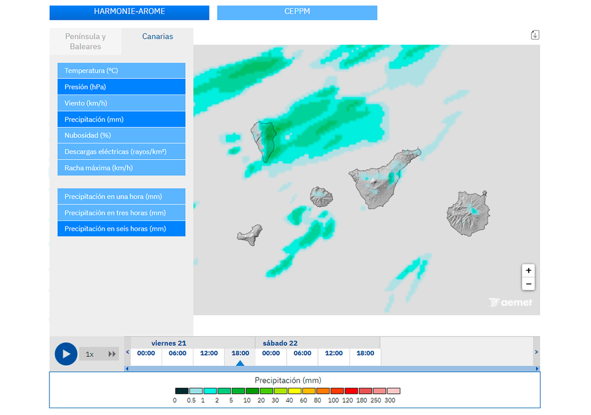
Task: Zoom out on the map
Action: 528,284
